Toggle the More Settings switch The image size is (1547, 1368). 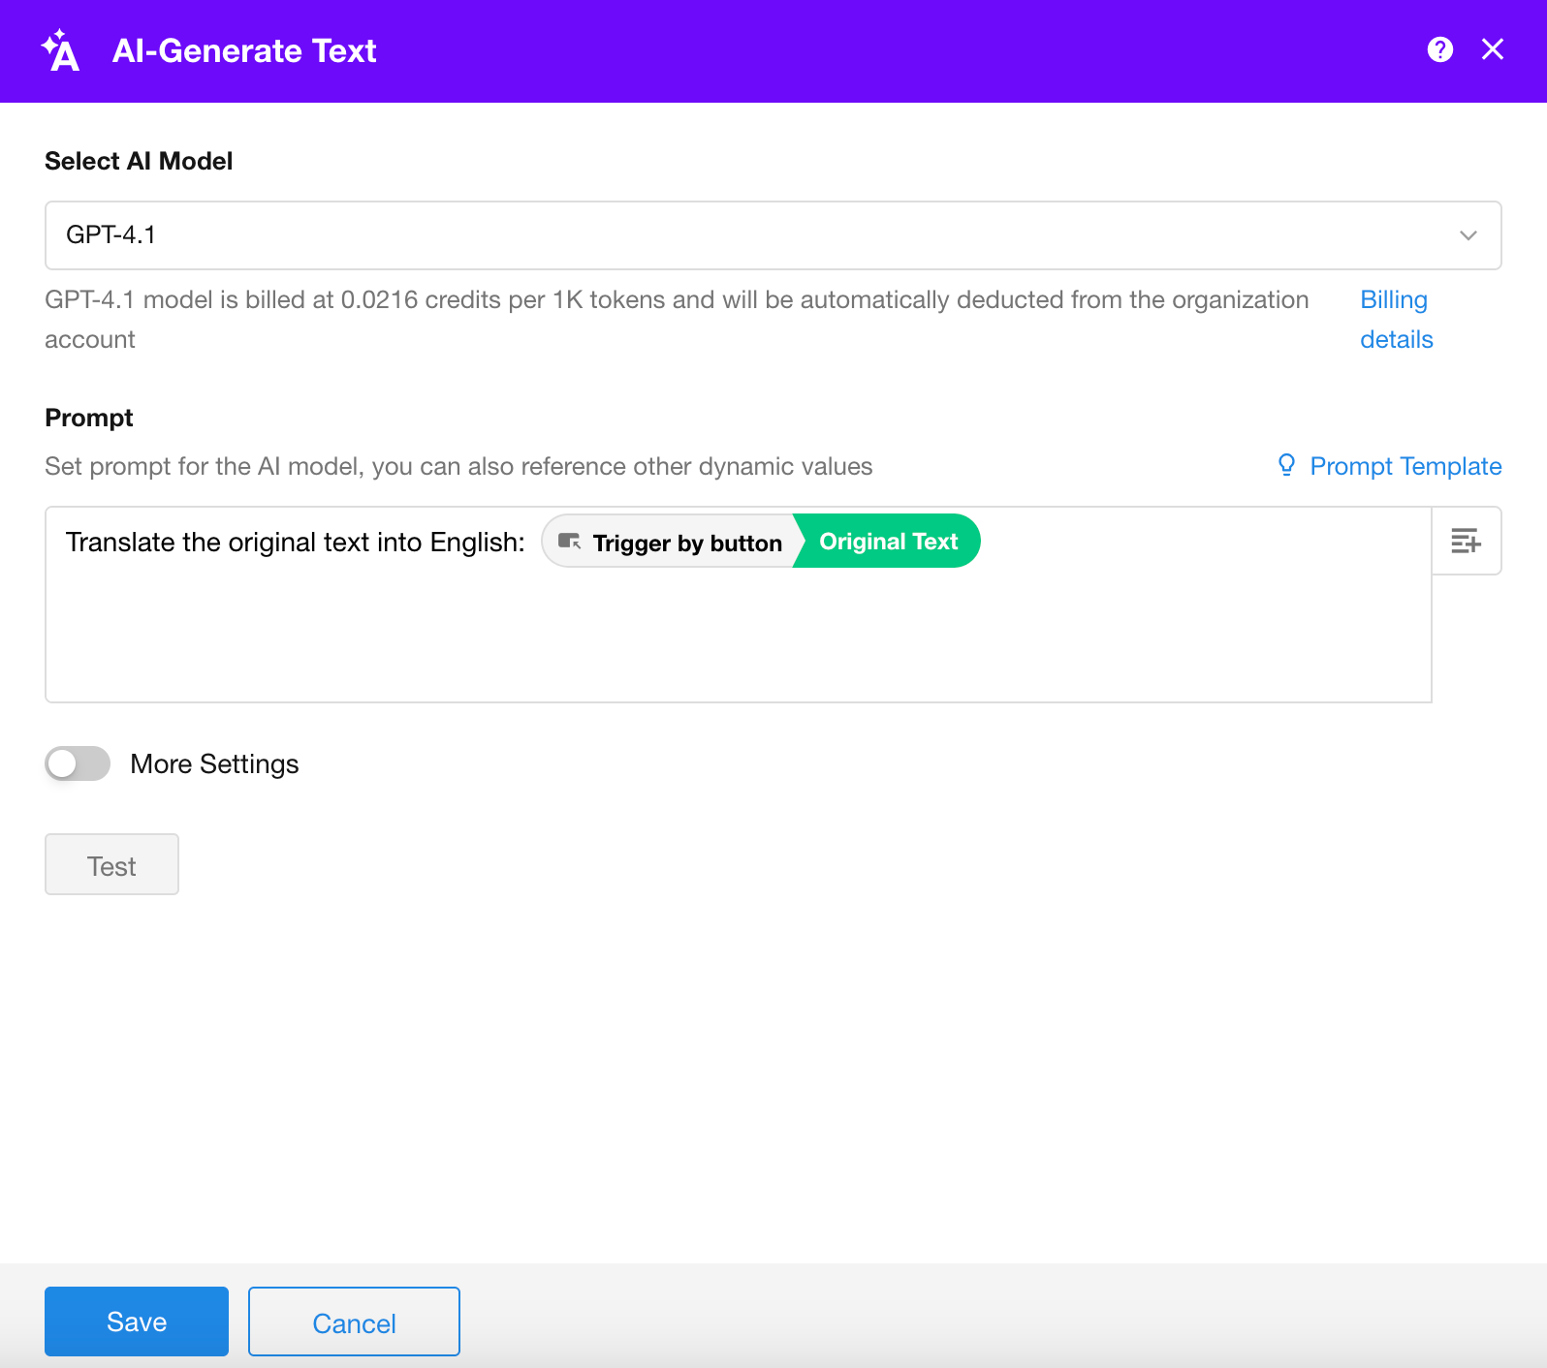[78, 763]
